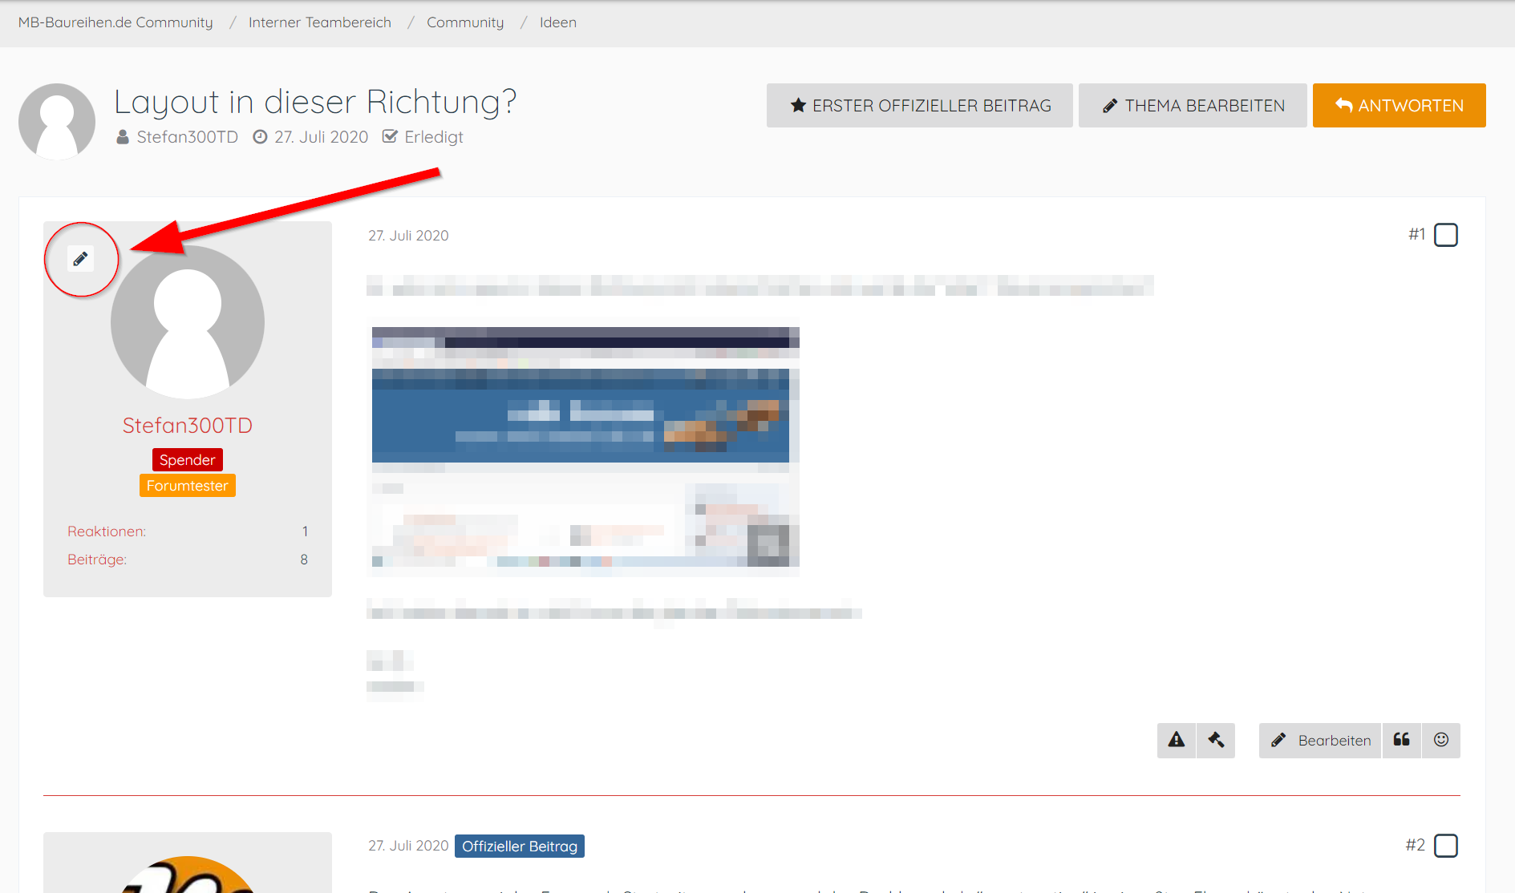Open the Stefan300TD username link in sidebar
Viewport: 1515px width, 893px height.
(188, 426)
